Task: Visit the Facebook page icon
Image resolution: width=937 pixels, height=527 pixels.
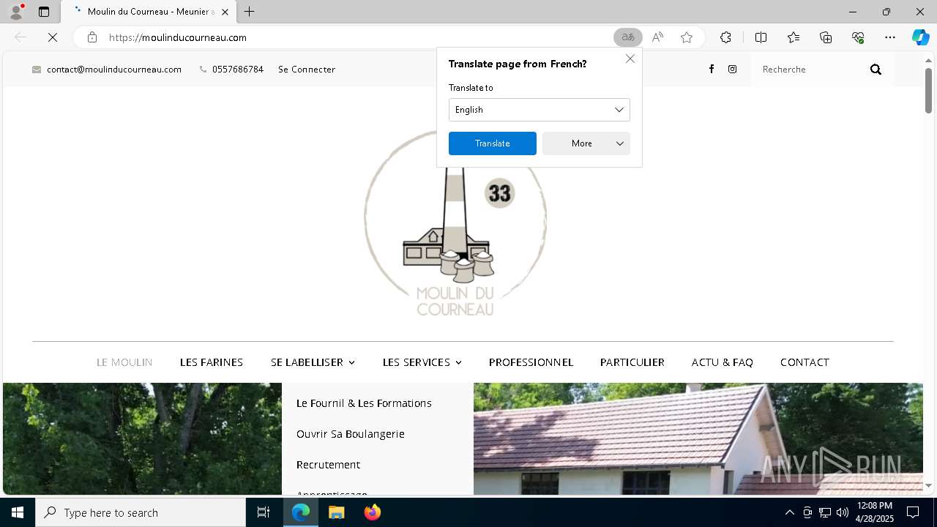Action: click(712, 69)
